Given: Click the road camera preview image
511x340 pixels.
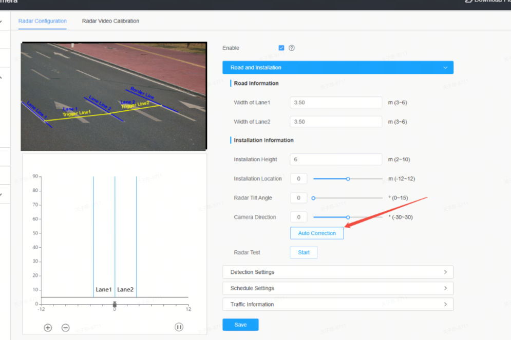Looking at the screenshot, I should coord(113,96).
